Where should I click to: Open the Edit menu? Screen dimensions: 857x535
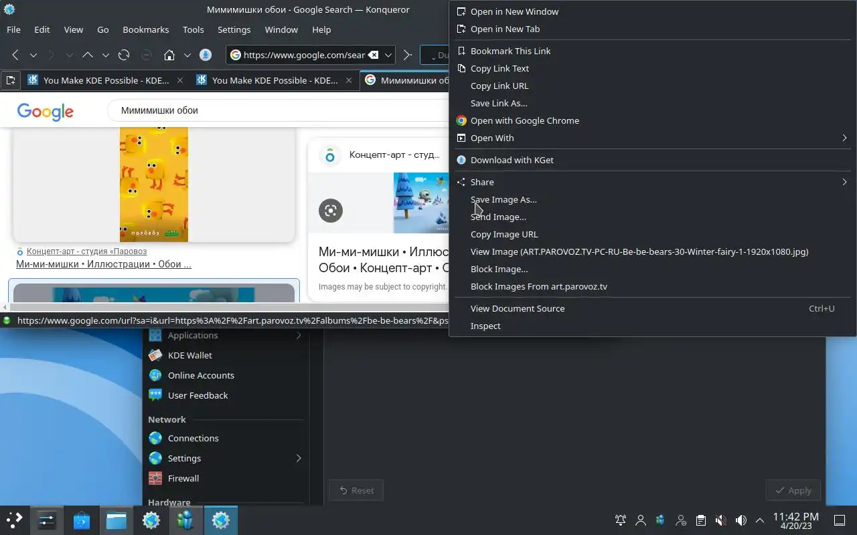tap(42, 29)
